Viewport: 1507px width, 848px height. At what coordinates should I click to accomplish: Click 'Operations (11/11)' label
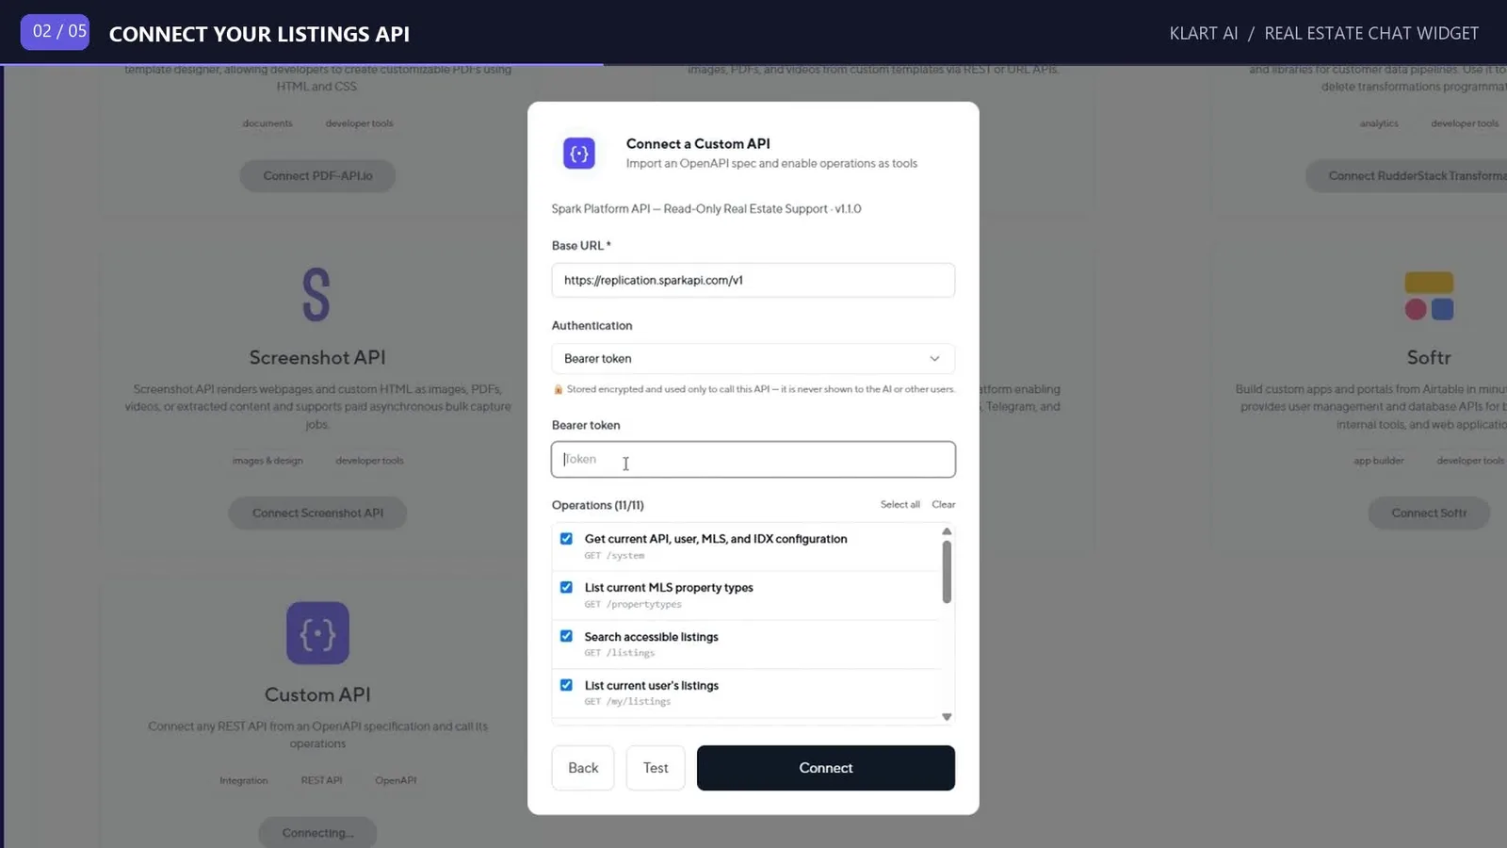[598, 506]
